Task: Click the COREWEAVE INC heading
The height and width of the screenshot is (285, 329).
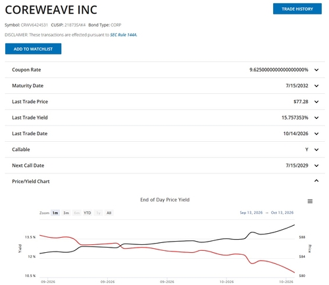Action: click(x=51, y=10)
